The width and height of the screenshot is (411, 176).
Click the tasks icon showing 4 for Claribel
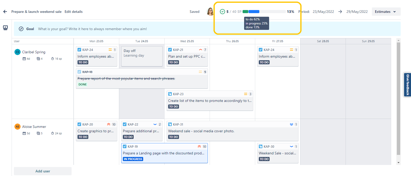pos(38,59)
